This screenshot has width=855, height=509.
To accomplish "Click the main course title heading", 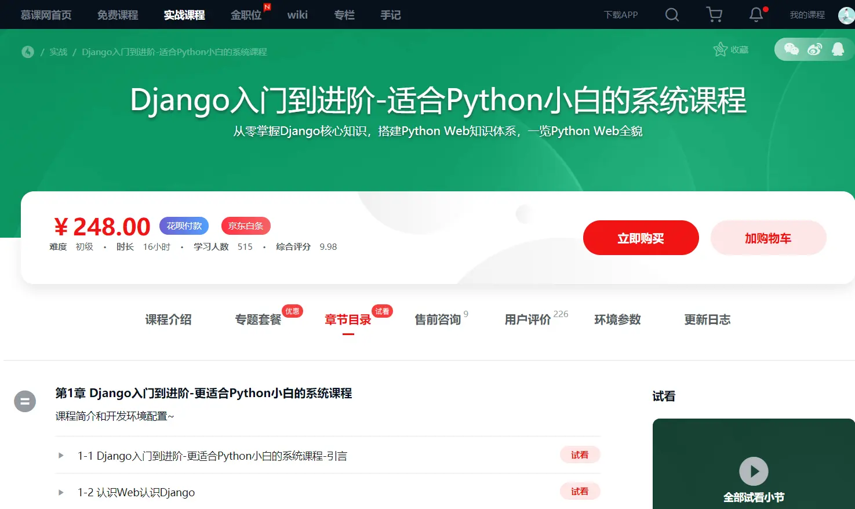I will coord(438,100).
